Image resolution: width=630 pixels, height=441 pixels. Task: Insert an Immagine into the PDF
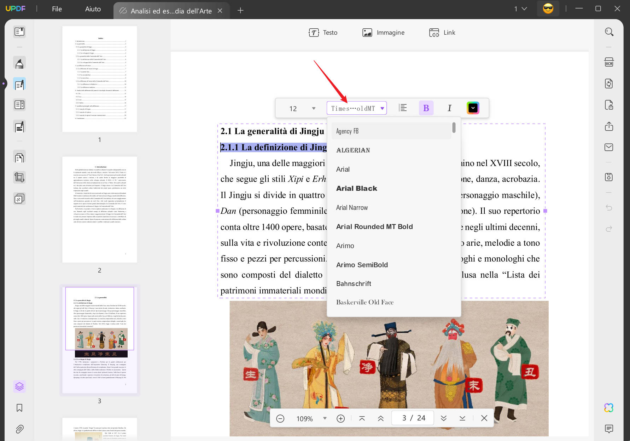tap(383, 33)
